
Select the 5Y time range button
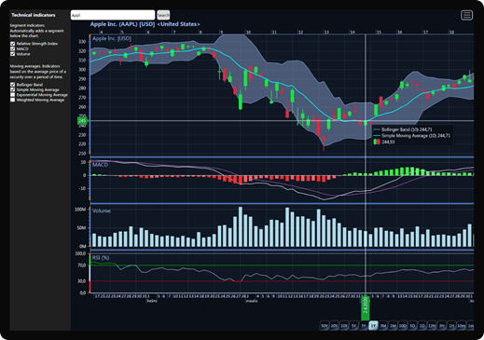point(353,326)
